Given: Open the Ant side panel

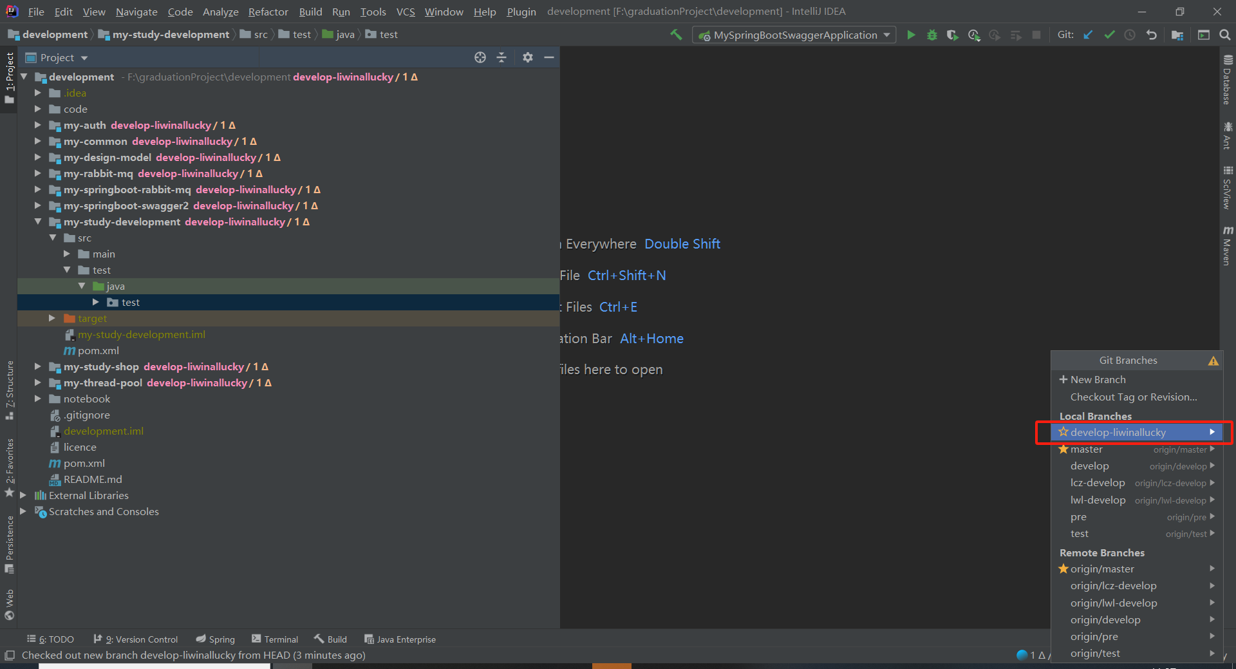Looking at the screenshot, I should (1228, 135).
